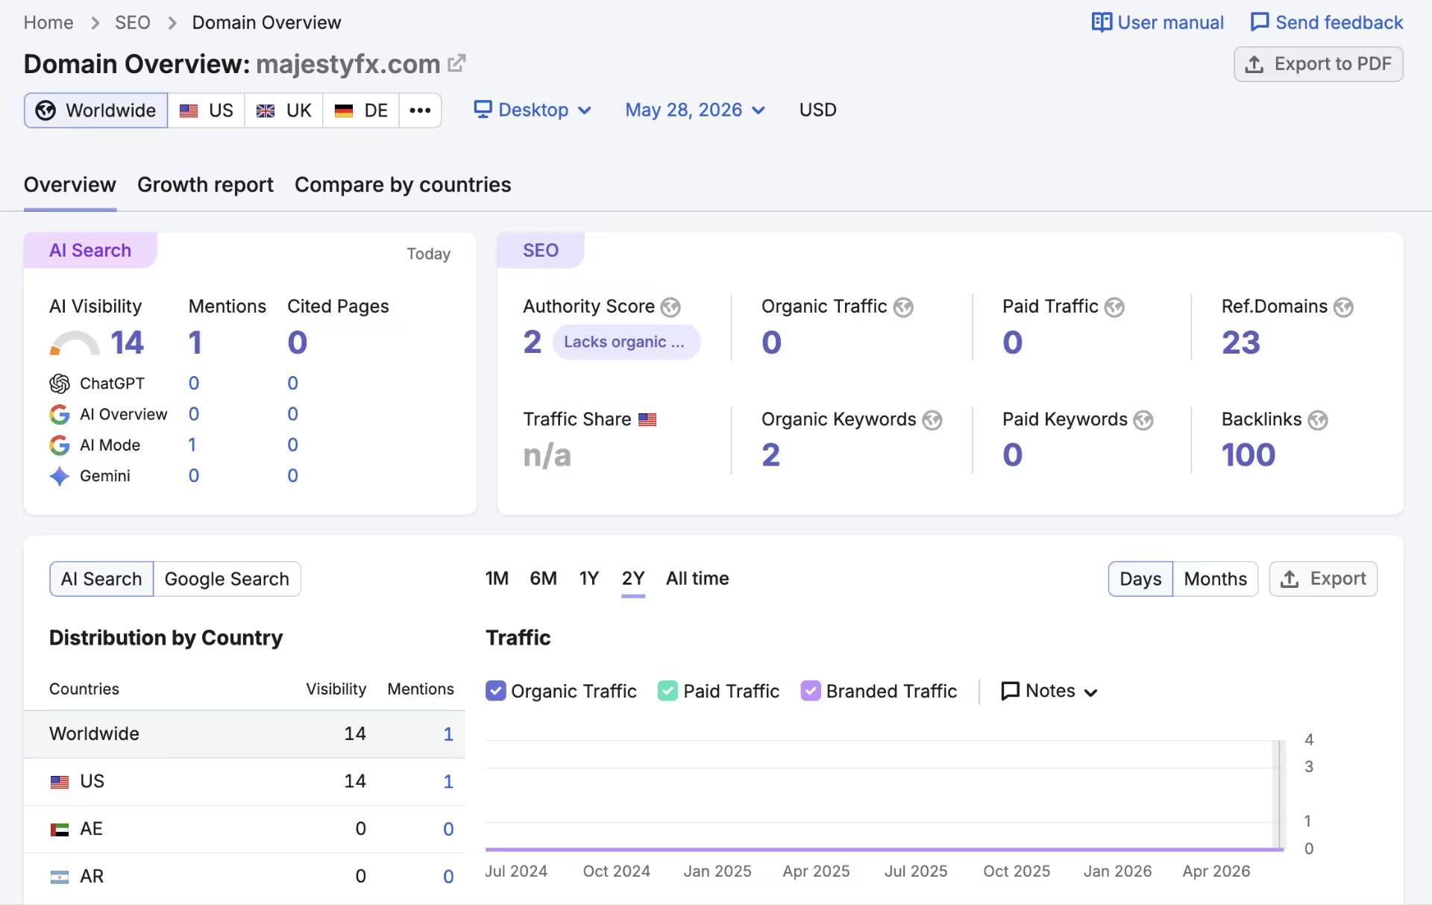
Task: Open Backlinks value 100
Action: [1249, 454]
